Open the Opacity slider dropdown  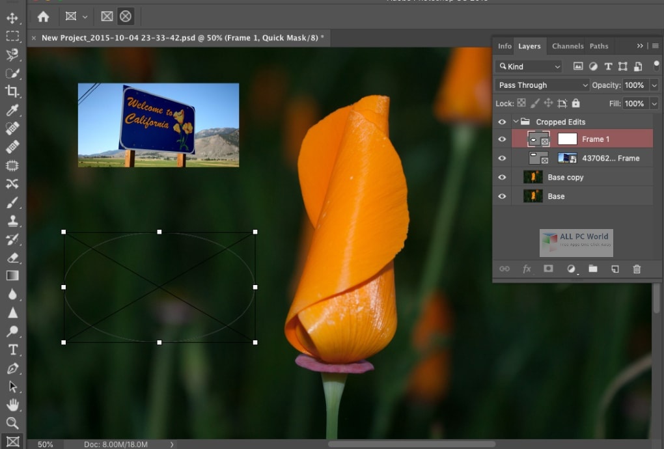coord(654,85)
